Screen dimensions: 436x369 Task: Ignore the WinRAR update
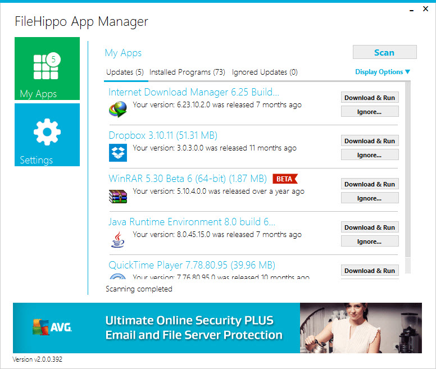(370, 198)
